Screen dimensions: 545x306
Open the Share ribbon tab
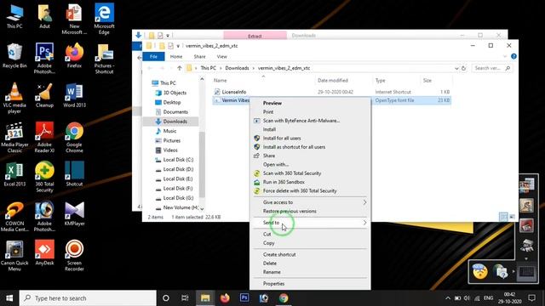[199, 57]
